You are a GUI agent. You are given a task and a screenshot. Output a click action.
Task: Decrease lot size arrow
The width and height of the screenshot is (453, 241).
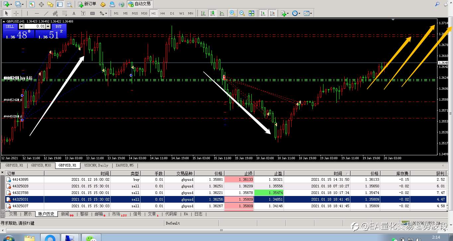(22, 26)
